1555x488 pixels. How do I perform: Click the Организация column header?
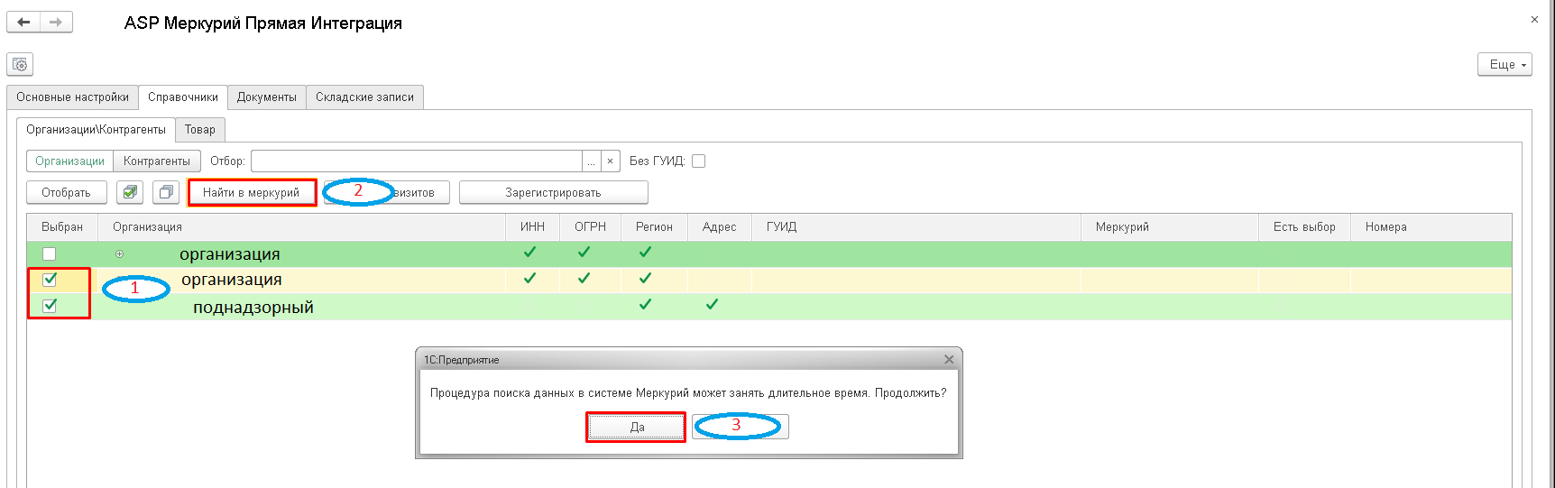301,226
